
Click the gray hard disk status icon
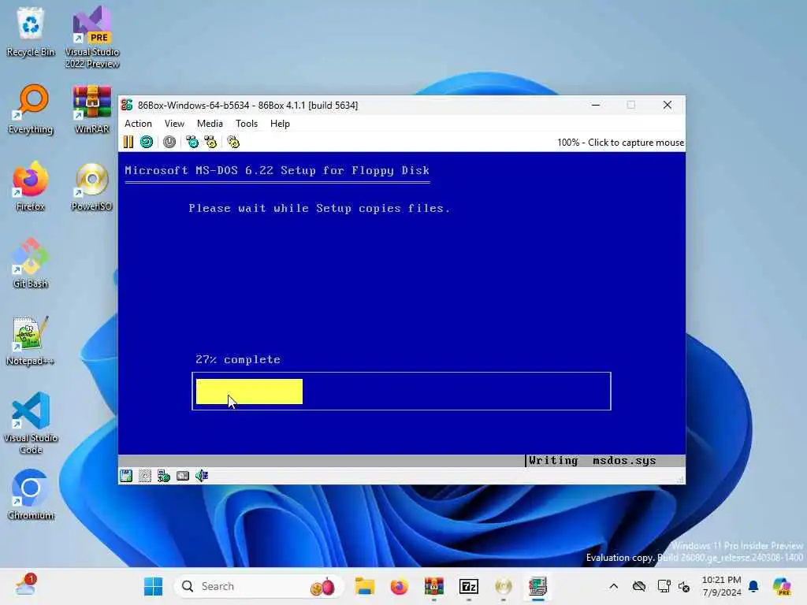(x=183, y=476)
